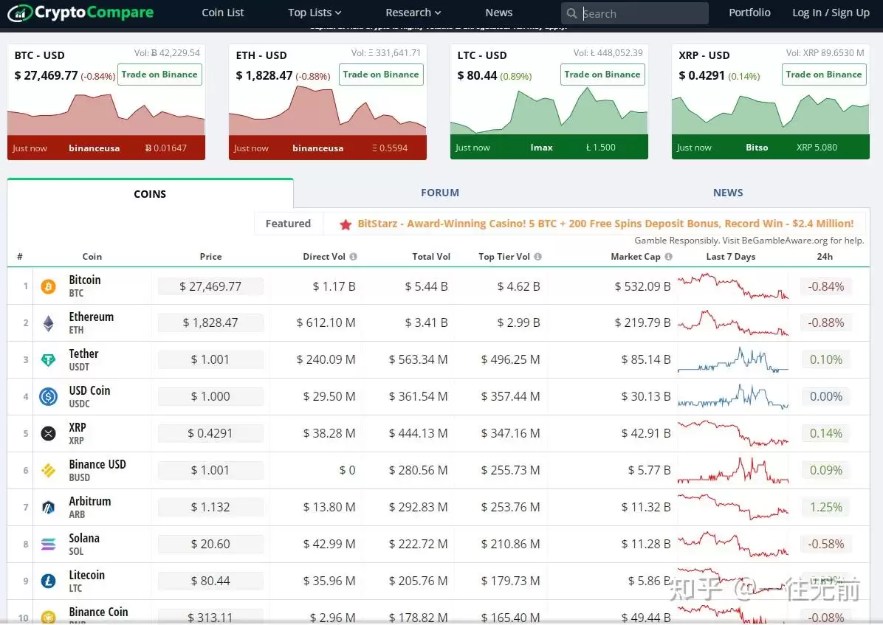Click the Bitcoin Last 7 Days chart
The height and width of the screenshot is (625, 883).
[x=732, y=286]
